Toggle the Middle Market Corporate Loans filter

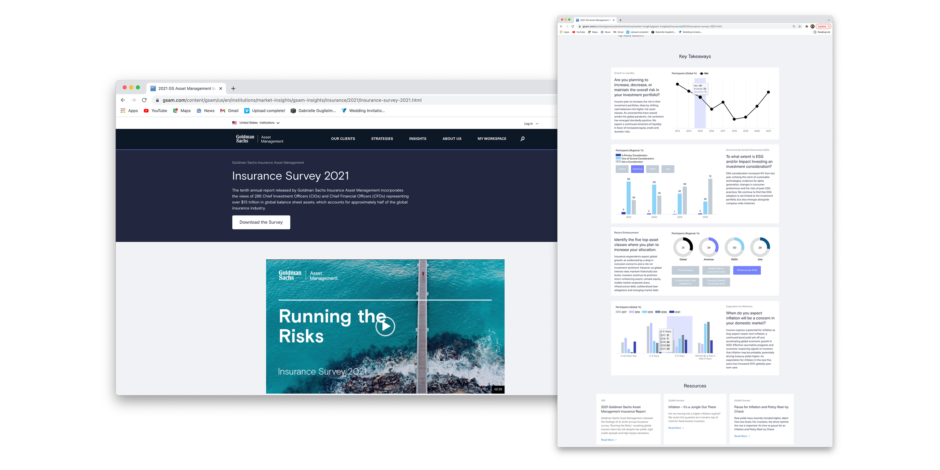[x=716, y=270]
